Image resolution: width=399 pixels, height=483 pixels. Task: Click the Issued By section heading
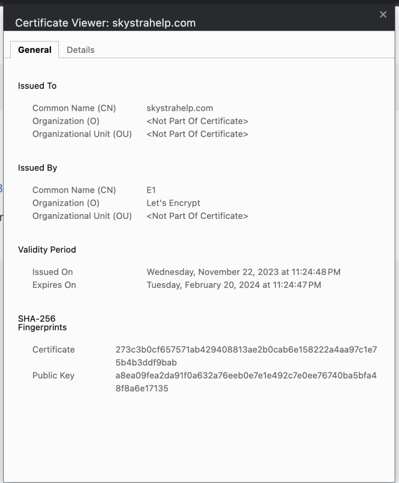pos(38,168)
